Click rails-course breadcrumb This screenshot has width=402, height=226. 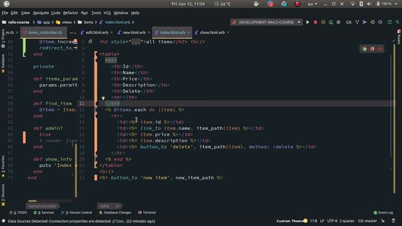[x=16, y=23]
